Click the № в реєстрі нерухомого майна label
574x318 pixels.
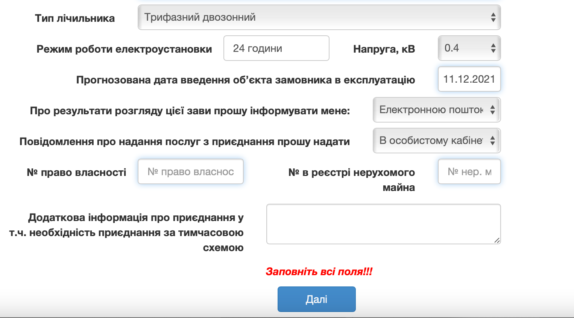point(351,180)
